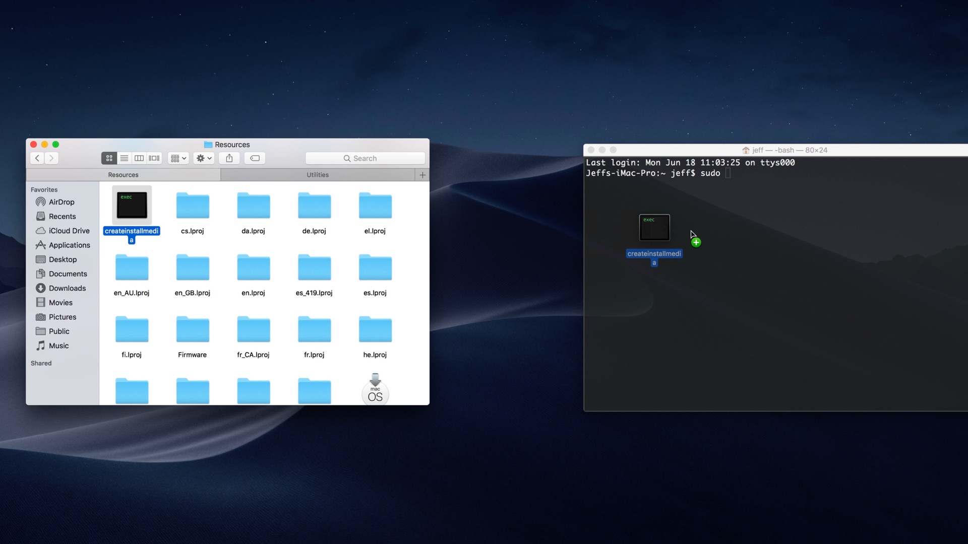Click the Resources tab in Finder window

tap(123, 174)
